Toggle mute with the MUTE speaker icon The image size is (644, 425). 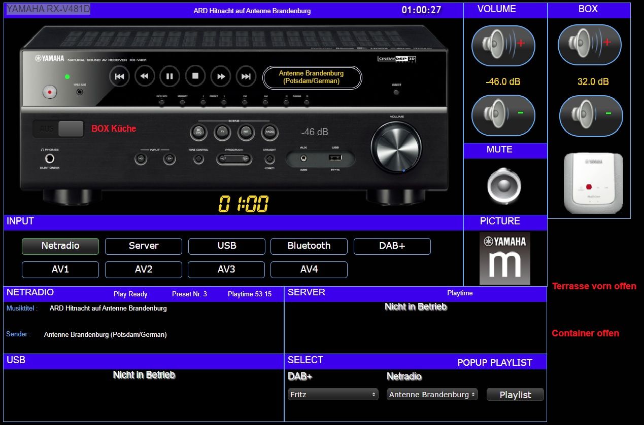coord(504,185)
